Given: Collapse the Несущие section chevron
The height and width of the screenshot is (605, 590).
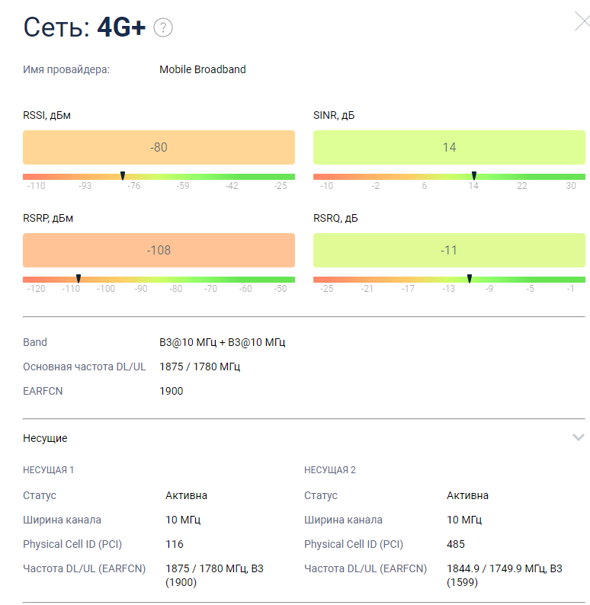Looking at the screenshot, I should pos(579,437).
